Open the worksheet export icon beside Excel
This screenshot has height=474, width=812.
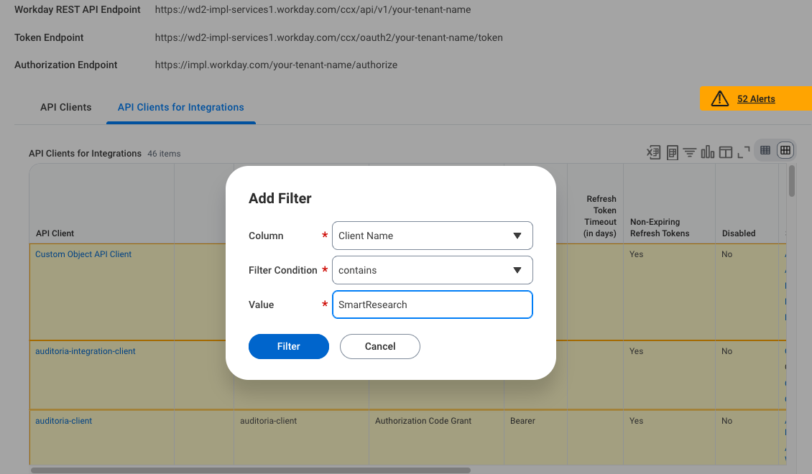(x=672, y=152)
